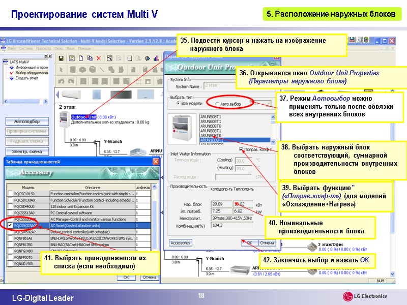
Task: Click the LATS Multi-V tree root icon
Action: point(6,62)
